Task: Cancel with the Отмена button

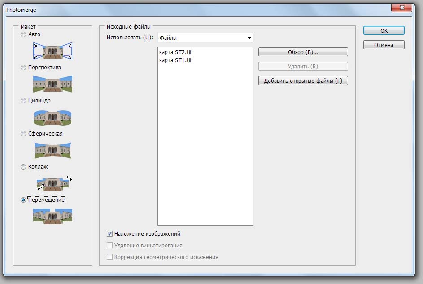Action: 384,45
